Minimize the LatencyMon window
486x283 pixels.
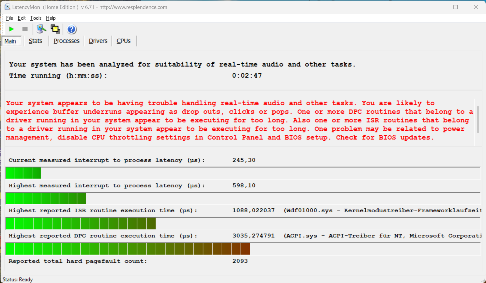436,7
